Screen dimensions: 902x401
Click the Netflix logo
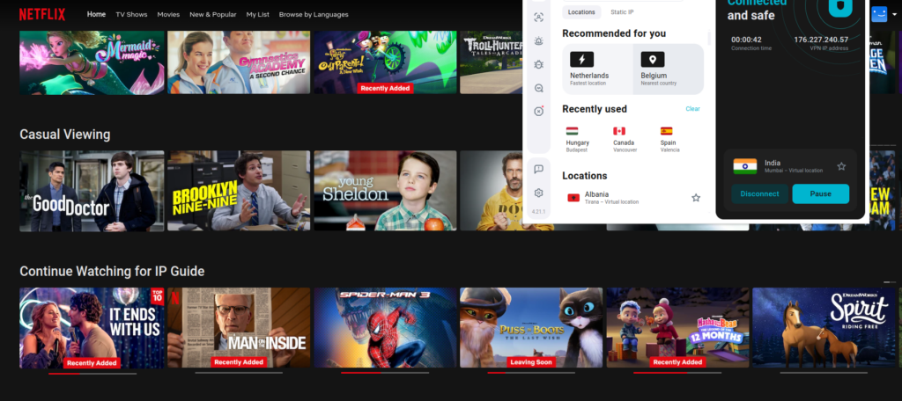pyautogui.click(x=42, y=14)
